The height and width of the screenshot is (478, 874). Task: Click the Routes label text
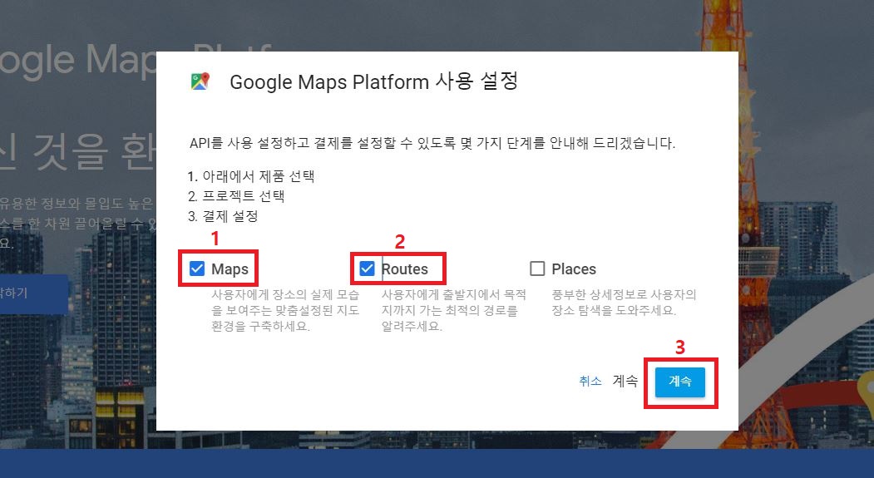coord(405,269)
